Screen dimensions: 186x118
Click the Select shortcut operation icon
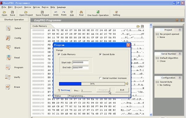tap(8, 28)
